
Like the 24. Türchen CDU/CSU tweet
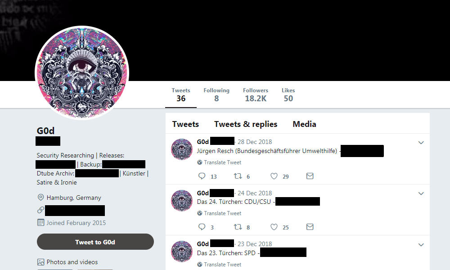[274, 227]
